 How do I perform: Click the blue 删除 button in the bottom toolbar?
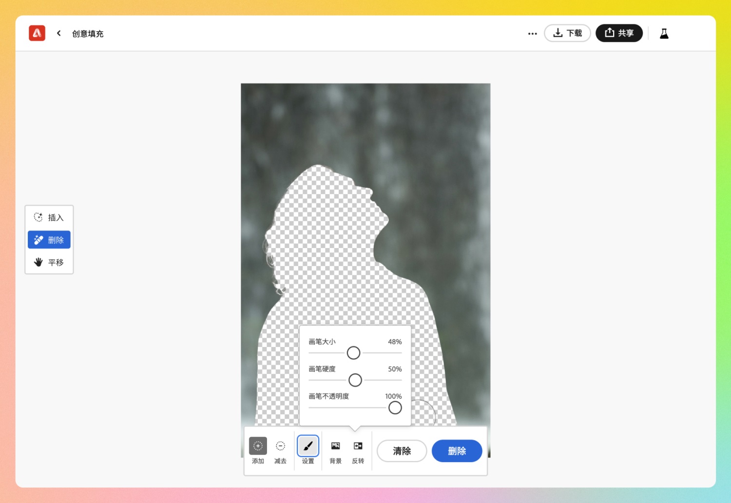tap(457, 451)
